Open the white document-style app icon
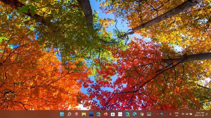The height and width of the screenshot is (118, 211). point(120,114)
